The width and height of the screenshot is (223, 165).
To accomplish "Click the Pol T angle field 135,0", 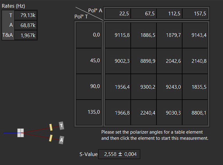I will click(x=89, y=112).
